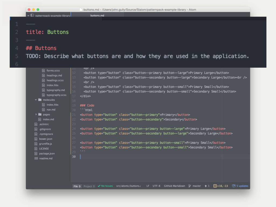Click the document icon in the title bar

[x=81, y=9]
